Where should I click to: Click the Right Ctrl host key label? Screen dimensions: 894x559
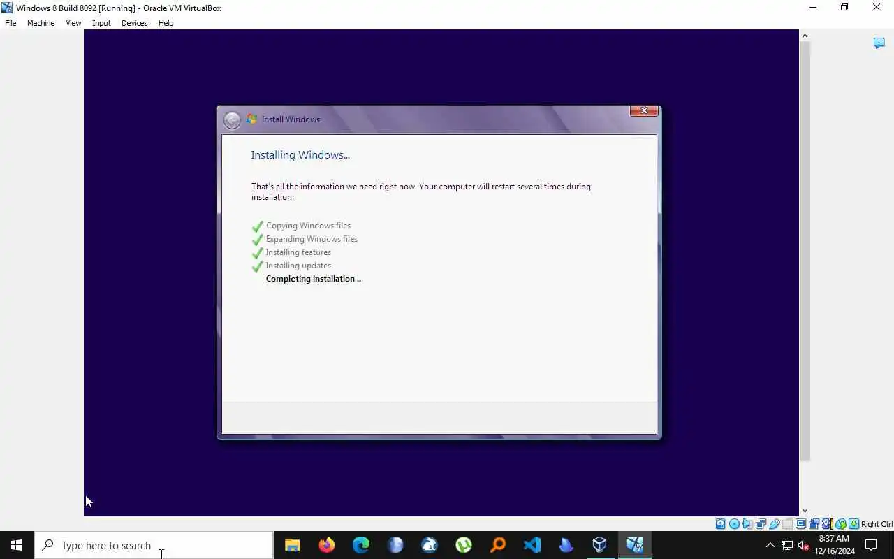point(877,524)
